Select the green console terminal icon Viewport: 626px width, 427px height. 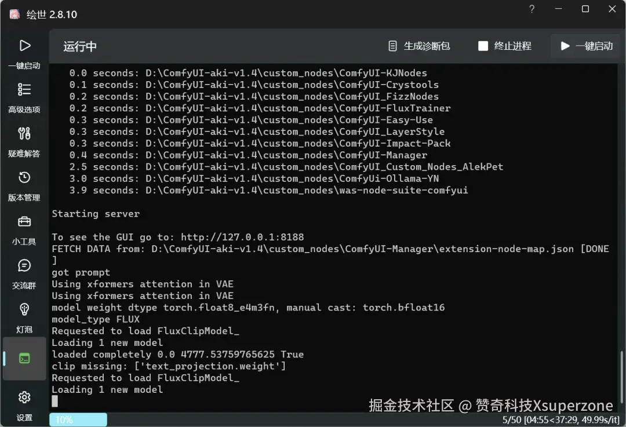coord(24,359)
